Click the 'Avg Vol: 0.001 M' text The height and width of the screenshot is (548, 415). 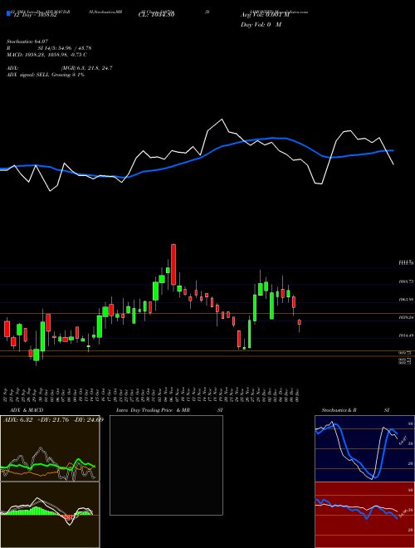(x=265, y=15)
